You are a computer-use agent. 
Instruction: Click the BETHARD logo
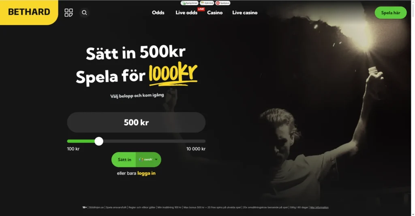point(29,12)
